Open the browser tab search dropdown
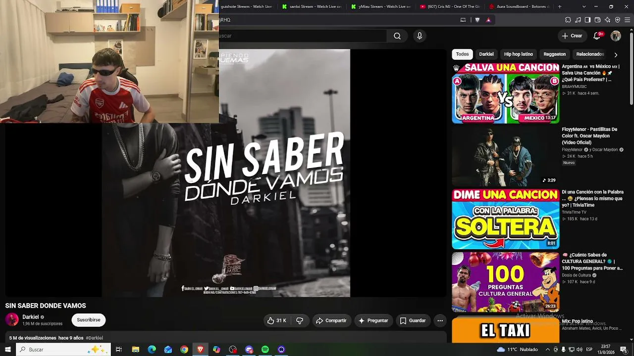Image resolution: width=634 pixels, height=356 pixels. [x=584, y=6]
